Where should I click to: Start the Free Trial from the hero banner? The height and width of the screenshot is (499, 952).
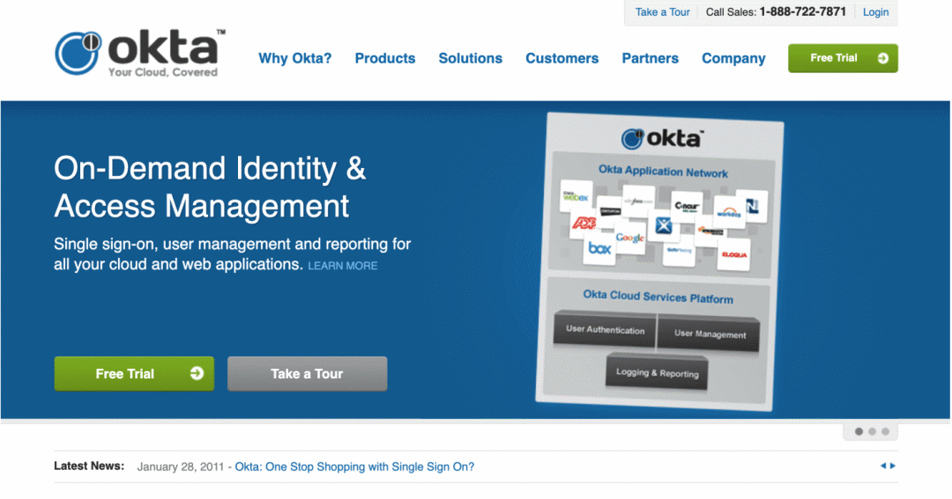[x=134, y=373]
